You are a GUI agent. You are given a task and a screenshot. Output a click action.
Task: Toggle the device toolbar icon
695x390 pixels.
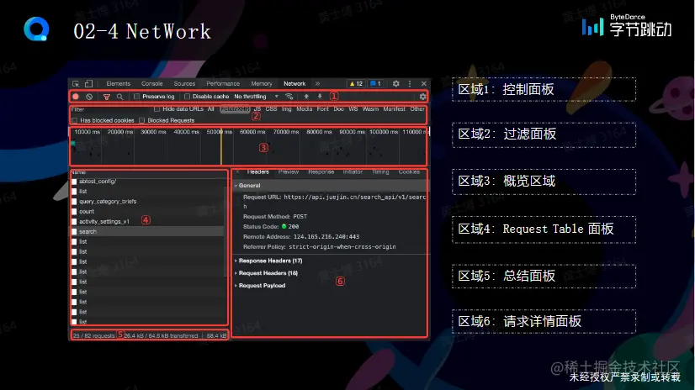88,84
